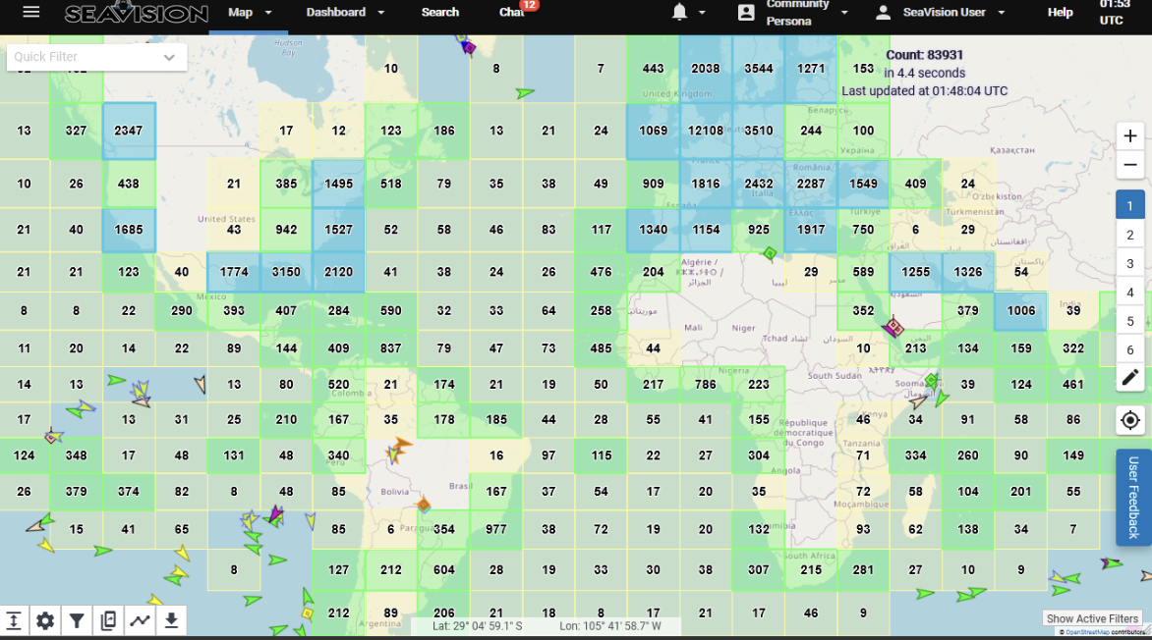Select the 1006 cluster cell

1020,310
